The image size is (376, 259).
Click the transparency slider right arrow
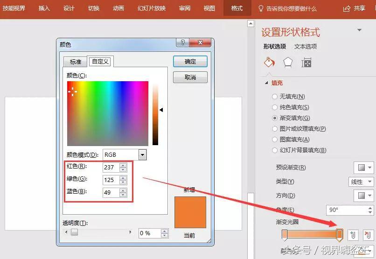click(130, 232)
